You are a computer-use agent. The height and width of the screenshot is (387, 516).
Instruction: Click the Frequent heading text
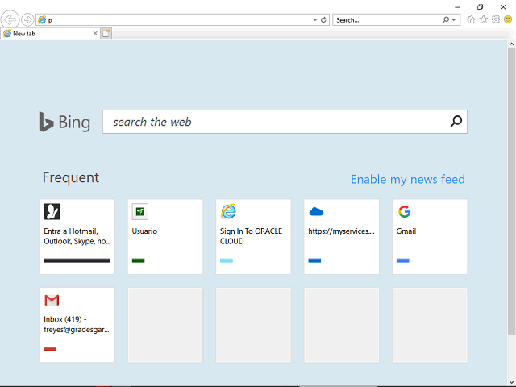pos(71,177)
